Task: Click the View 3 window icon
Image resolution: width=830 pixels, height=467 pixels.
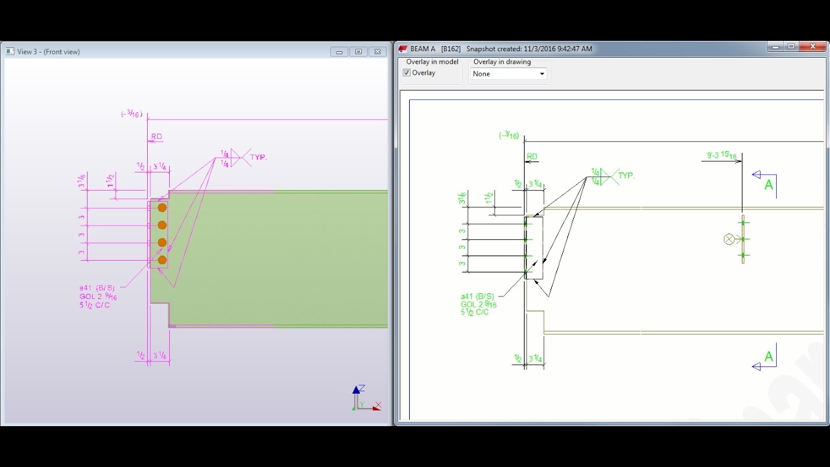Action: pos(10,51)
